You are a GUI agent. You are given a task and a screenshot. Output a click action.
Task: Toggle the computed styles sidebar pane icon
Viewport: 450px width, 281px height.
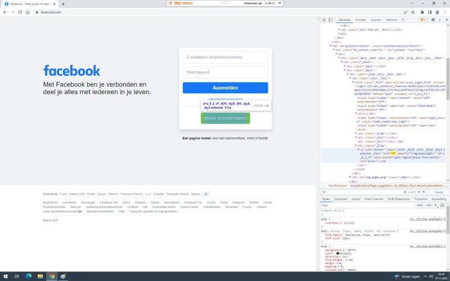point(442,205)
